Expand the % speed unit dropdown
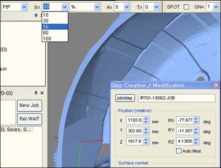221x168 pixels. tap(97, 7)
